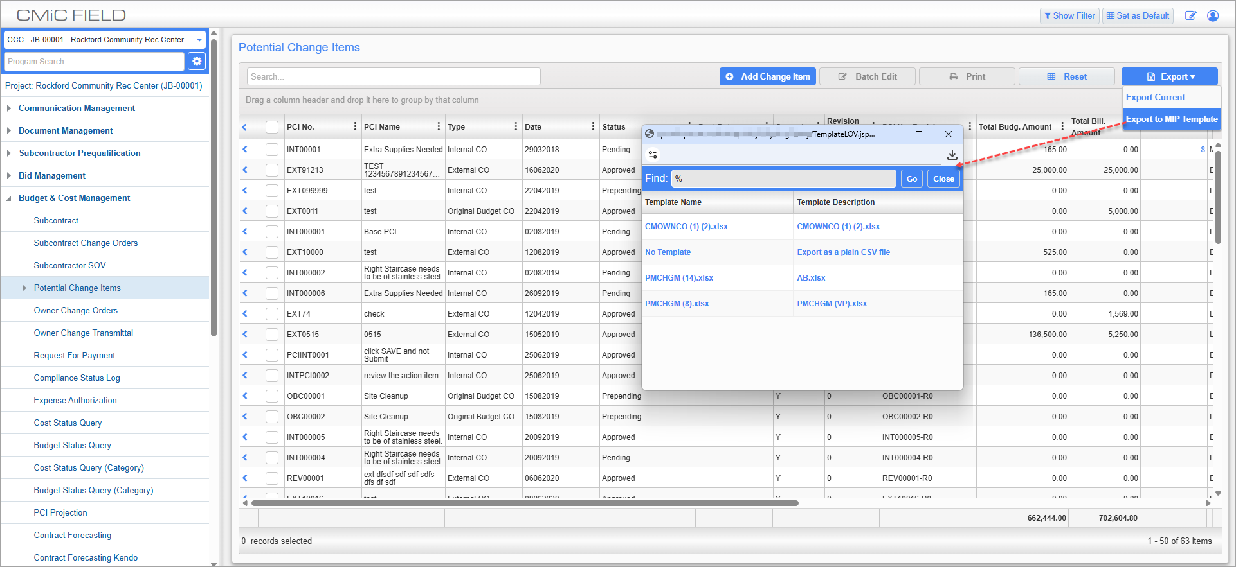Open Owner Change Orders in sidebar
Viewport: 1236px width, 567px height.
coord(76,310)
